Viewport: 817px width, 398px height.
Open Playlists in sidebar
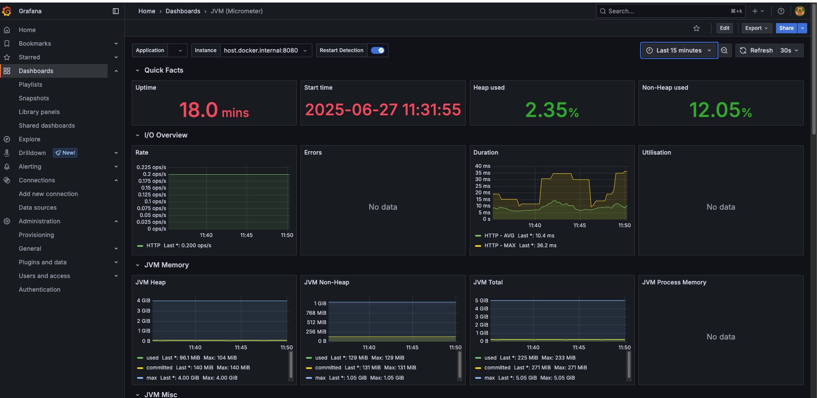(x=31, y=85)
